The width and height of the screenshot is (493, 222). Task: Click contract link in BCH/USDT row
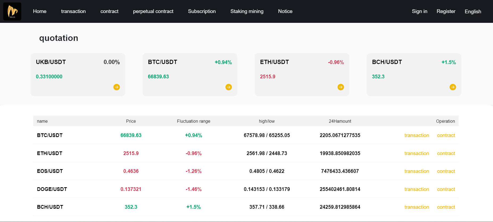[446, 207]
